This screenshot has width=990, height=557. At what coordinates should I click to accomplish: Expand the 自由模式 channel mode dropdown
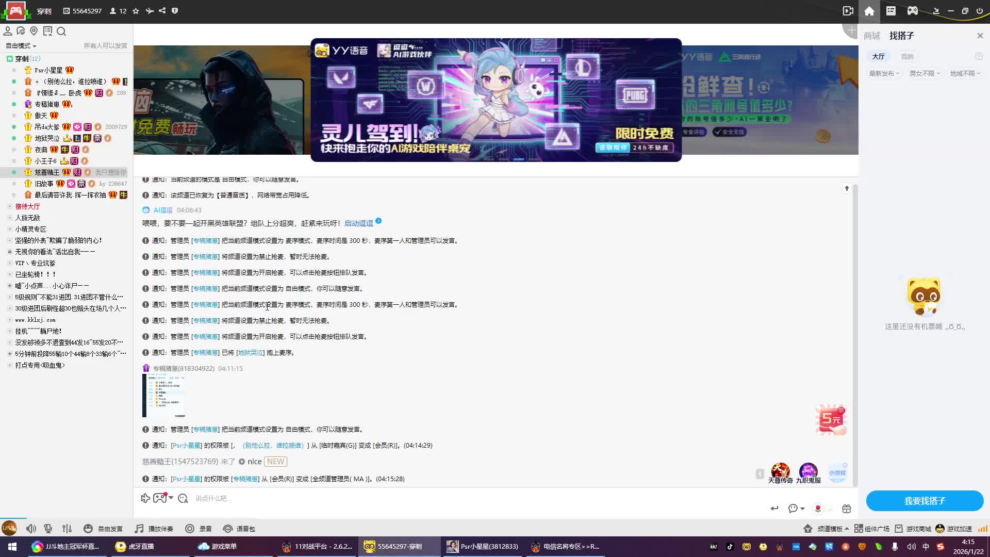(21, 46)
